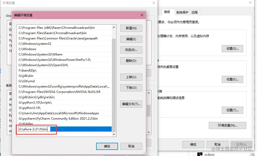Switch to the 系统保护 tab
This screenshot has height=156, width=257.
182,12
